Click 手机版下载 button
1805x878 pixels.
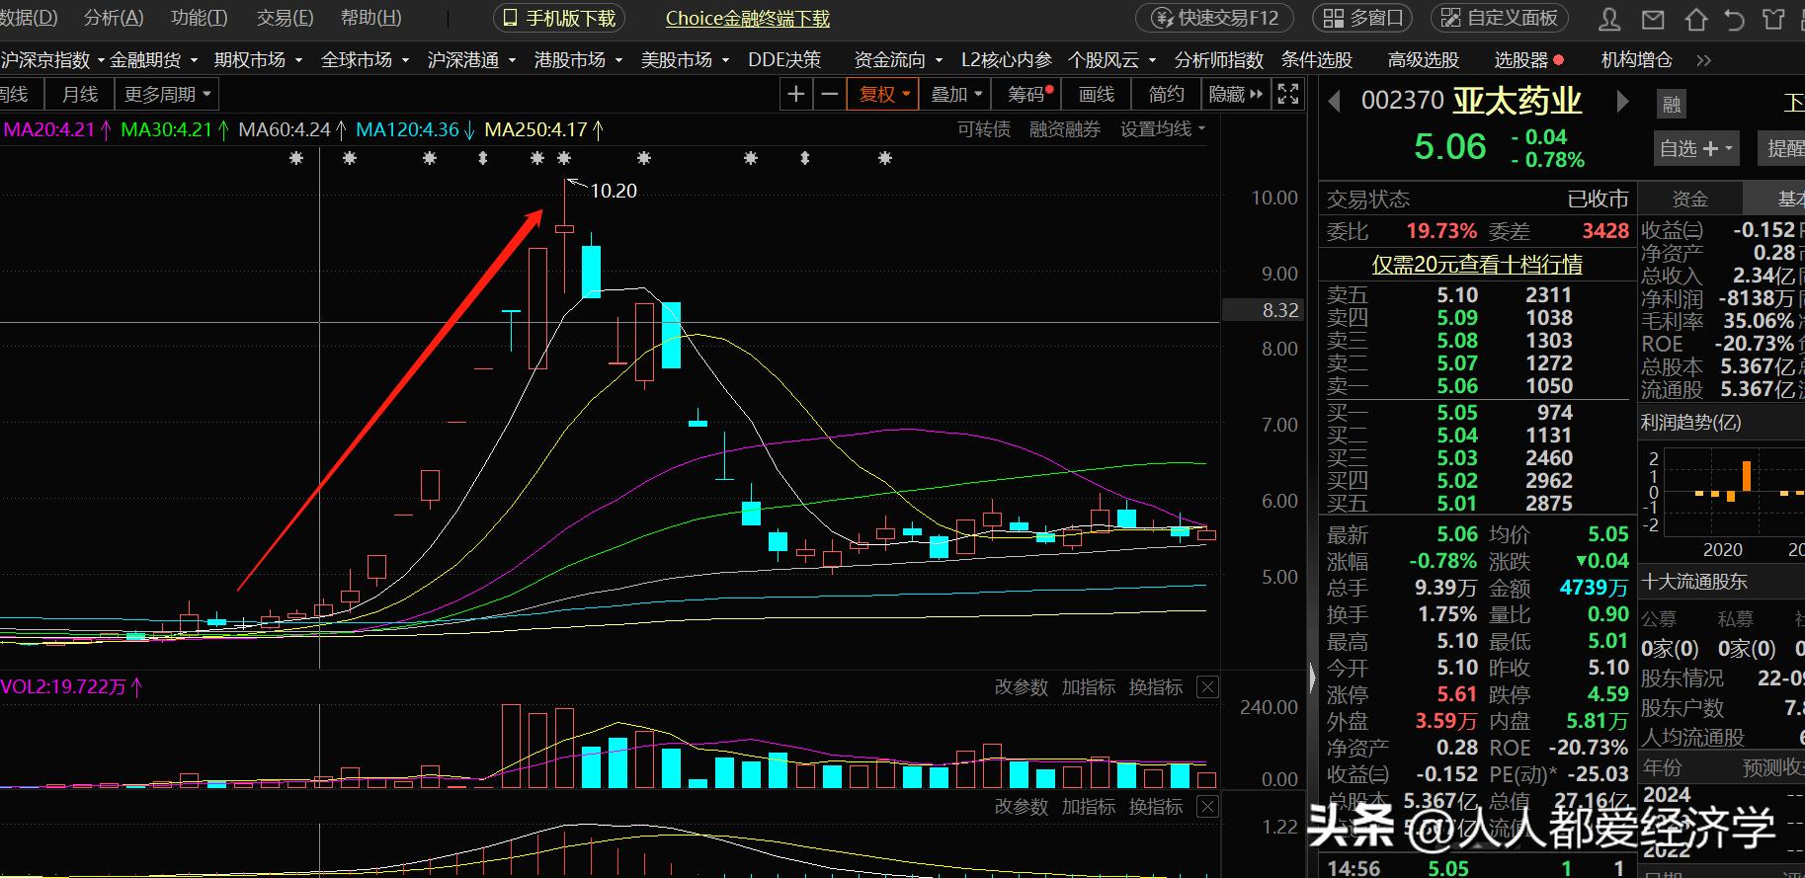pyautogui.click(x=559, y=18)
